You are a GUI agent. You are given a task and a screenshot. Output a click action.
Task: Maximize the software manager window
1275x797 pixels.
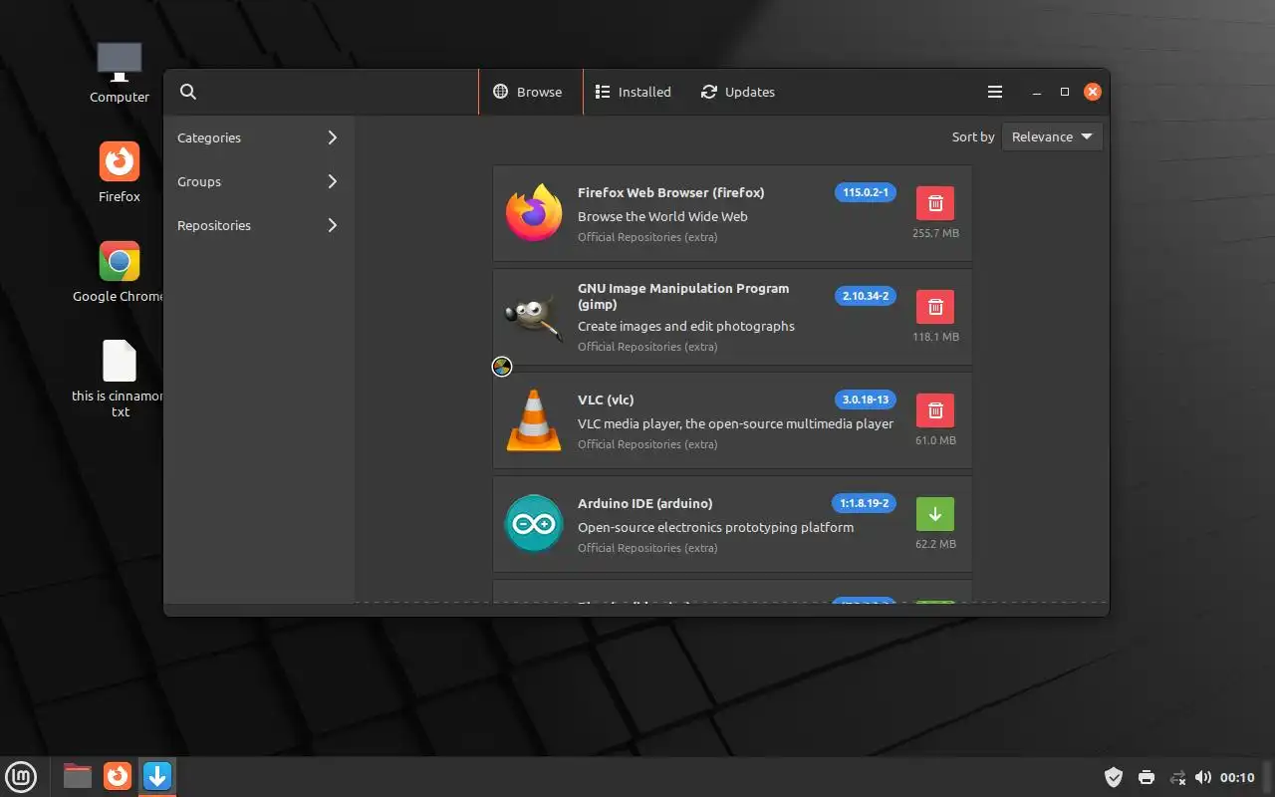click(x=1065, y=92)
